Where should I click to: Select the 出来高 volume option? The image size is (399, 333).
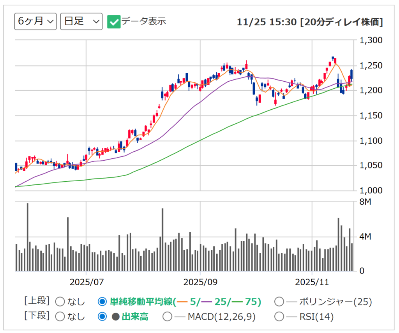pos(101,317)
